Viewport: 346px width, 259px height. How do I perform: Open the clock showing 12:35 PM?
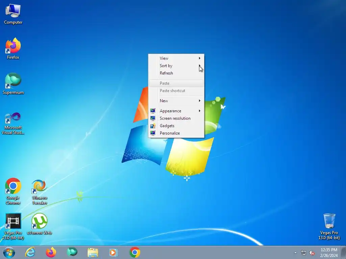point(329,253)
